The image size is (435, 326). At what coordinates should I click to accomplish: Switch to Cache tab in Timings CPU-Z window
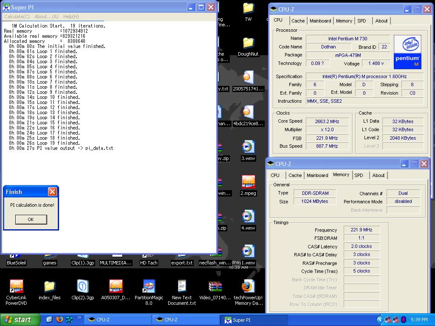click(295, 175)
